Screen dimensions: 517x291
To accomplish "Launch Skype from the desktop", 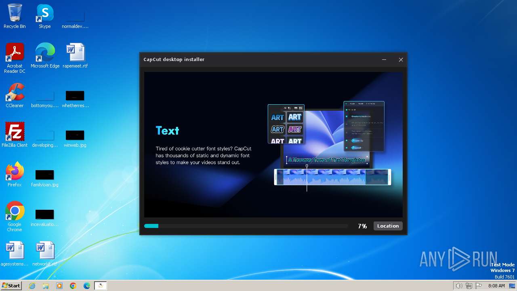I will [x=45, y=16].
